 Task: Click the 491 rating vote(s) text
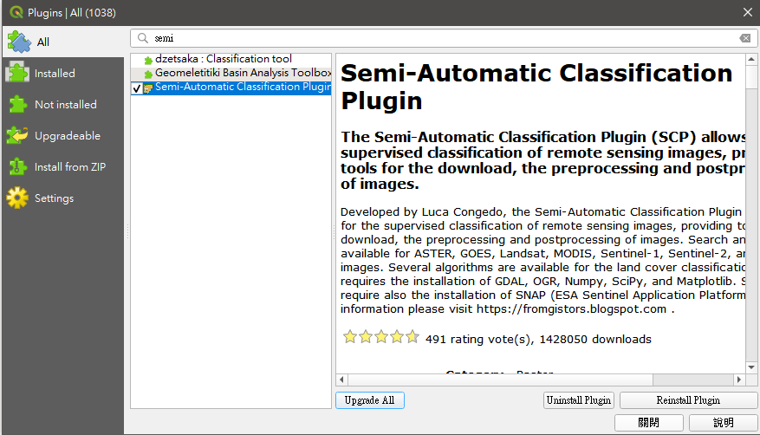tap(478, 339)
